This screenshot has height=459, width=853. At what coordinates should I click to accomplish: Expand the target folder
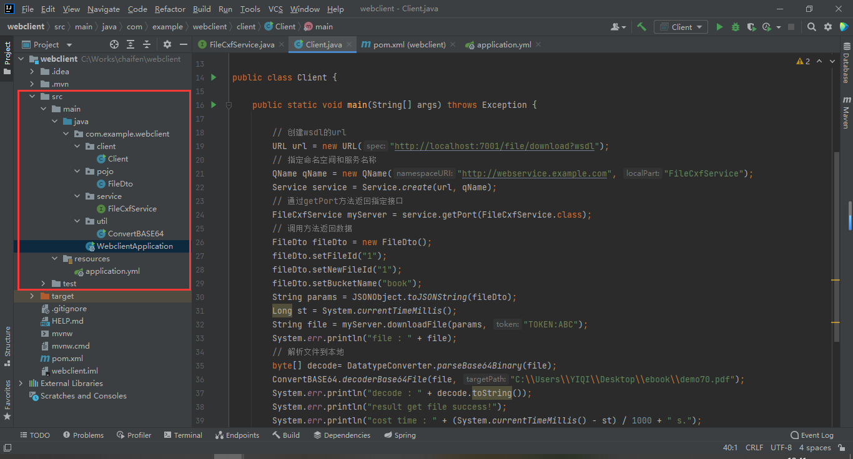click(32, 296)
